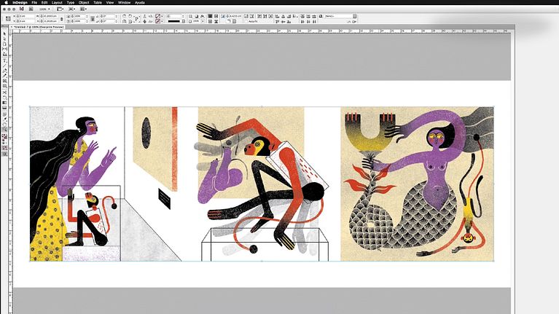
Task: Open the Object menu
Action: [x=83, y=3]
